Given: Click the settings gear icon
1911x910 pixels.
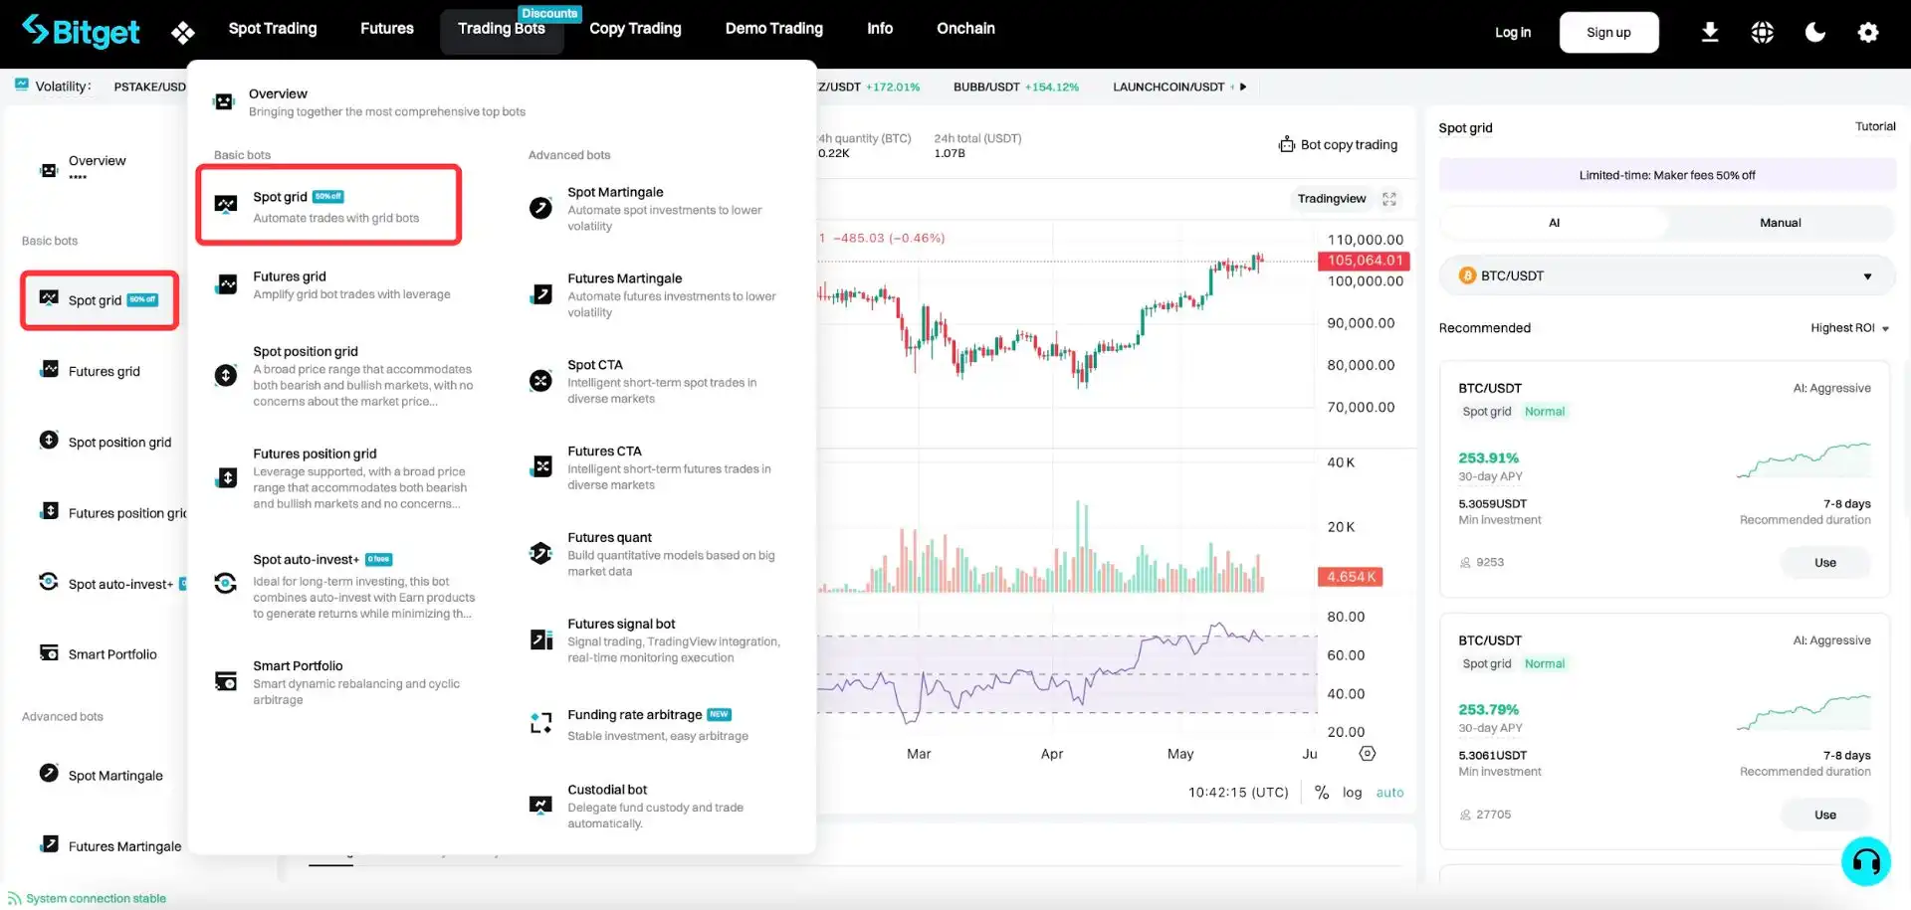Looking at the screenshot, I should click(x=1867, y=33).
